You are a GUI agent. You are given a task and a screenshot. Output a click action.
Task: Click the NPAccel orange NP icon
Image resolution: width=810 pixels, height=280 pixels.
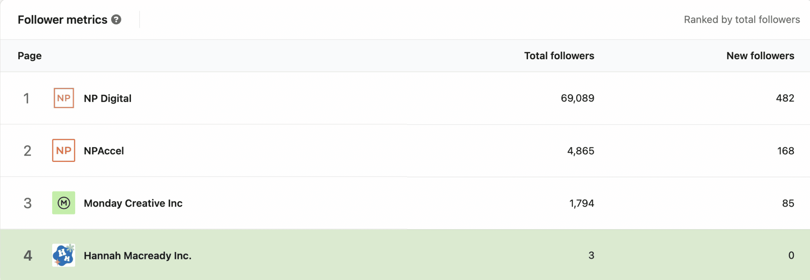pos(63,150)
